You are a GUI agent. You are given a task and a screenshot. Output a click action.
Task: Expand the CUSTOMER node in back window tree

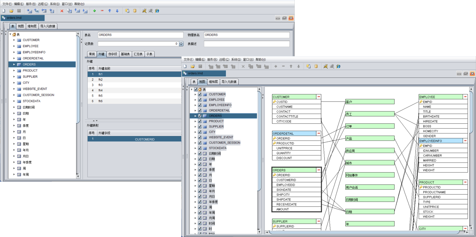point(14,40)
